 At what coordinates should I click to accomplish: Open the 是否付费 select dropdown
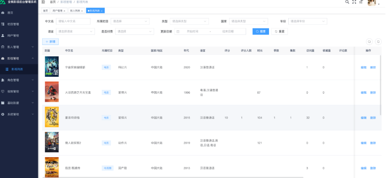134,31
